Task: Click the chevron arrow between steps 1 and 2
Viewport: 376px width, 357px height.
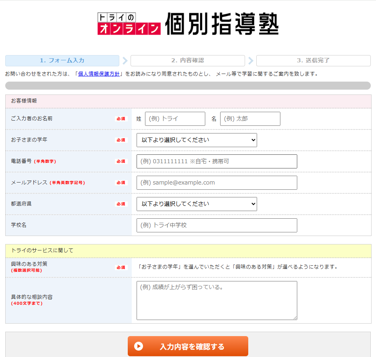Action: click(x=125, y=61)
